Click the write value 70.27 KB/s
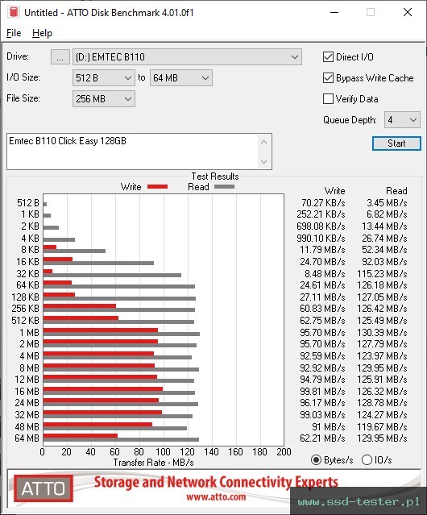Image resolution: width=427 pixels, height=515 pixels. coord(323,202)
